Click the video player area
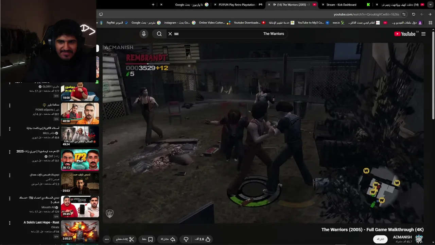Image resolution: width=435 pixels, height=245 pixels. [x=263, y=133]
